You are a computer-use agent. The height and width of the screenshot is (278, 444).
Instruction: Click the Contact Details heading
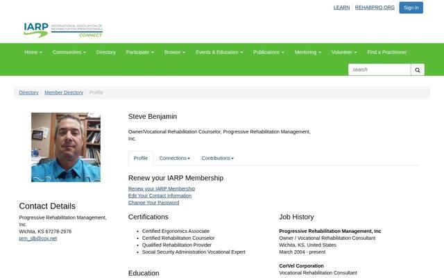click(x=47, y=206)
